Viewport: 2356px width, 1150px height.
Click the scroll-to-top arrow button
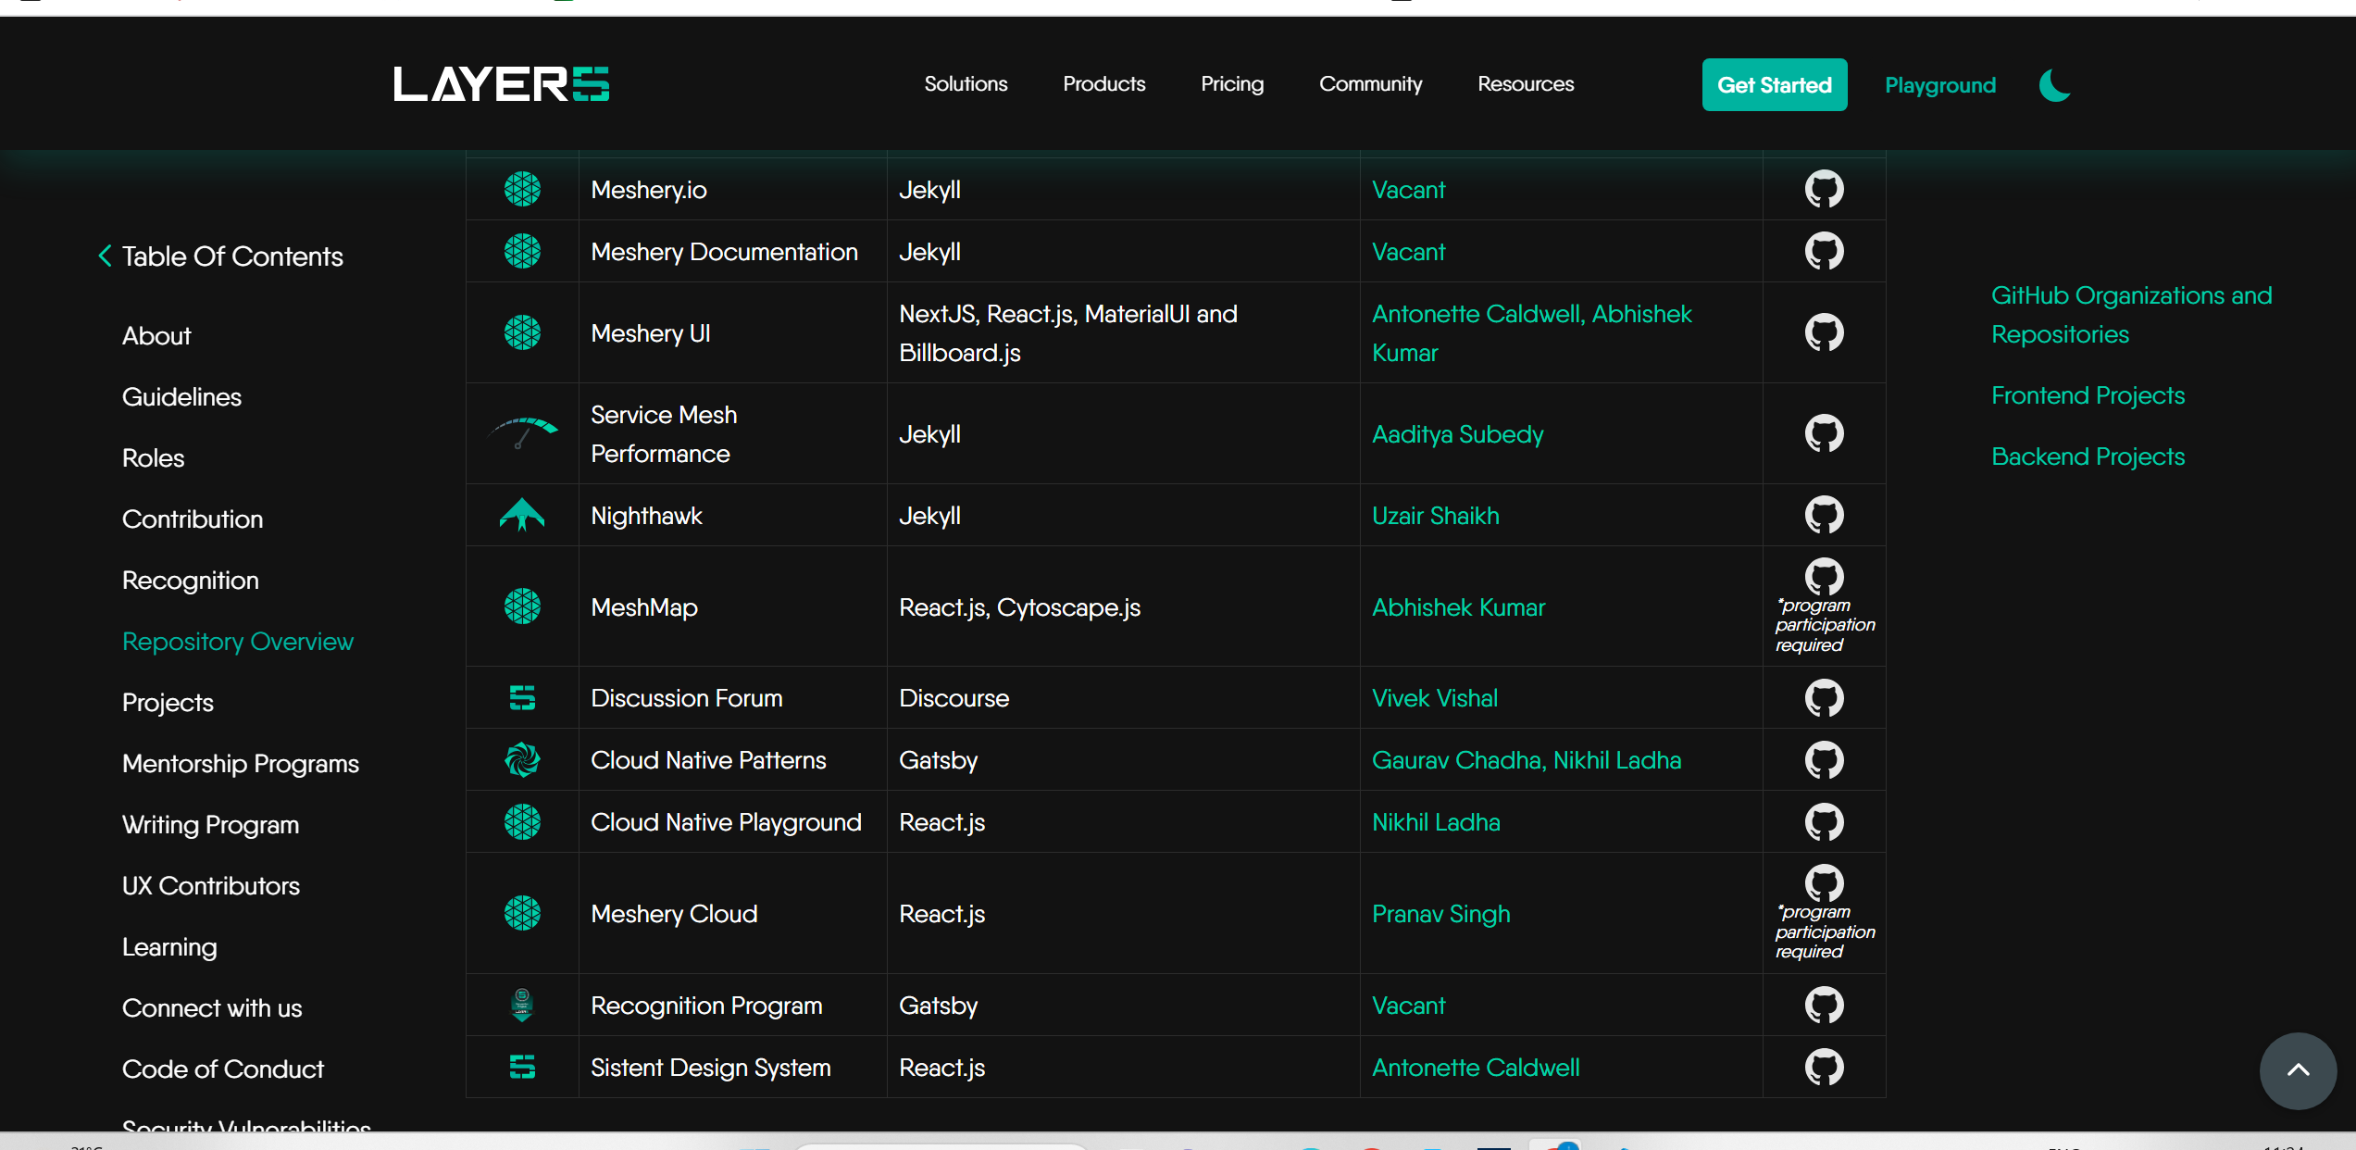click(x=2298, y=1070)
